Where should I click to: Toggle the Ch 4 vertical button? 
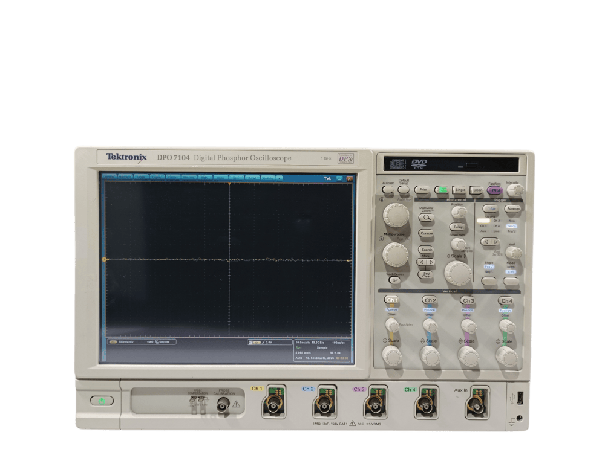506,300
